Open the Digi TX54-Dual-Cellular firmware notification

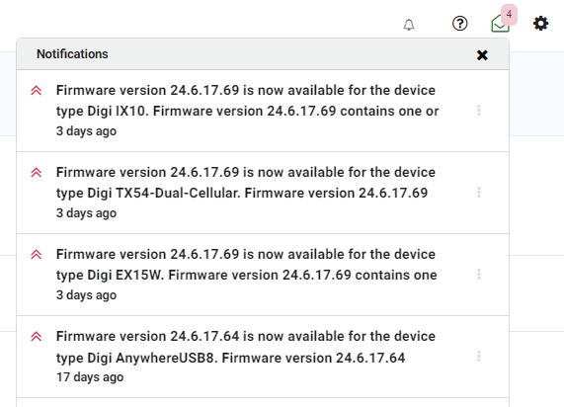pos(246,183)
